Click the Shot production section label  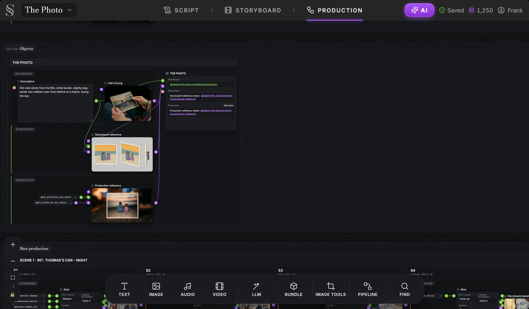pos(34,249)
